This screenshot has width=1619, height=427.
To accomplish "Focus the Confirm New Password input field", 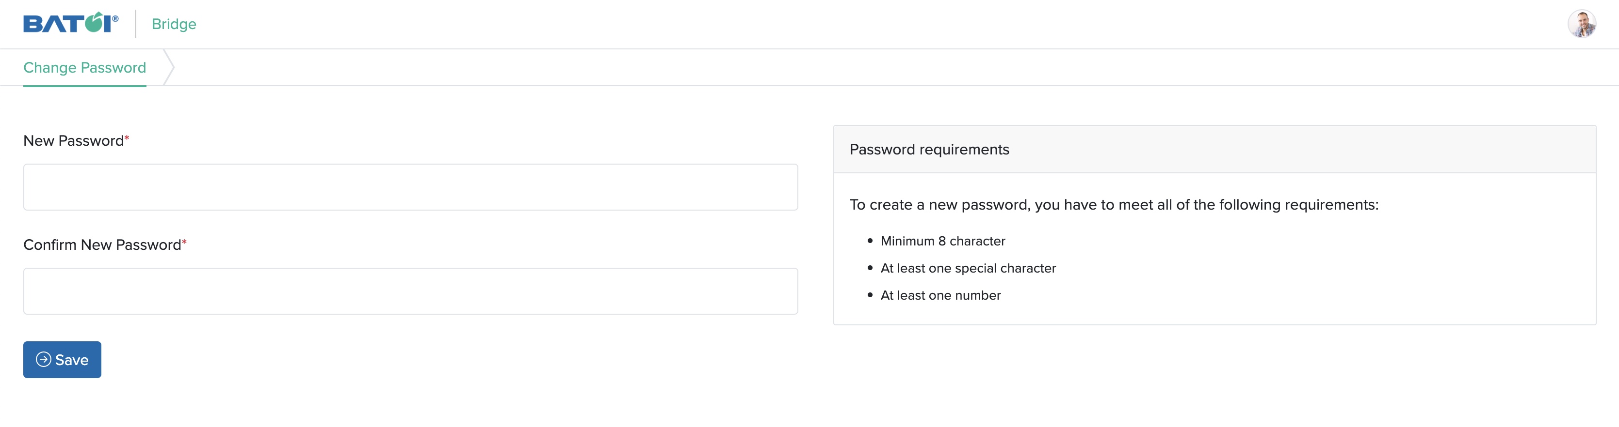I will 410,291.
